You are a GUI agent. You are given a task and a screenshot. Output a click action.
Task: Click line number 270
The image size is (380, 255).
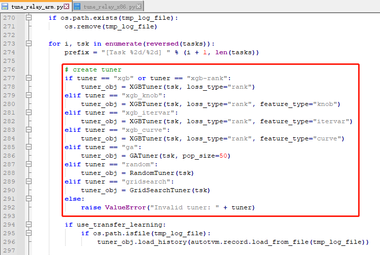(x=9, y=18)
